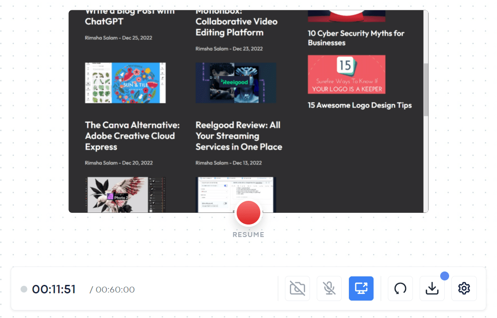Open the 'Reelgood Review' streaming article
Image resolution: width=497 pixels, height=318 pixels.
tap(238, 136)
